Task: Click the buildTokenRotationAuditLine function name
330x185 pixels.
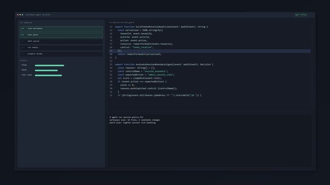Action: (x=153, y=27)
